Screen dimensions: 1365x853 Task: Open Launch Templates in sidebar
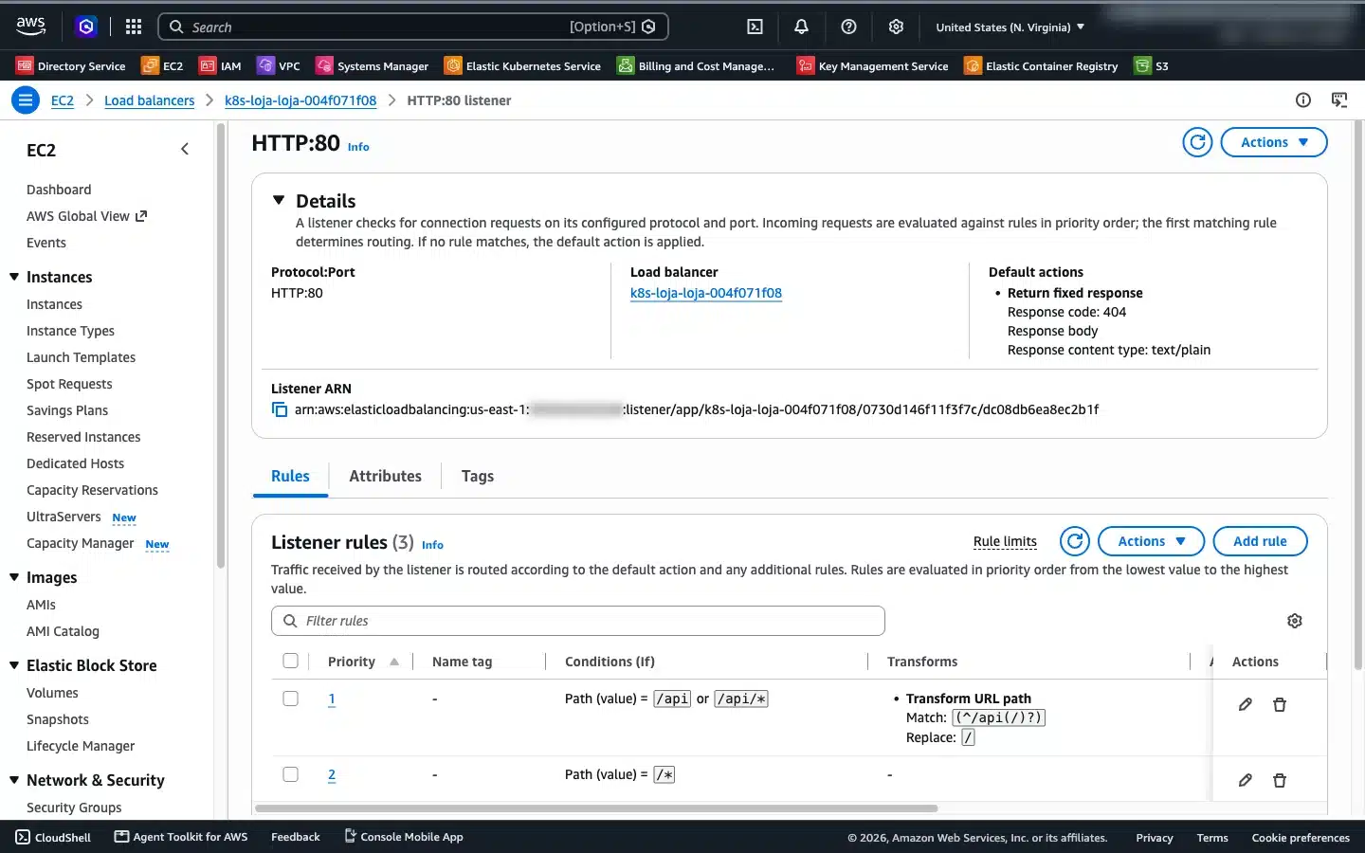[81, 357]
